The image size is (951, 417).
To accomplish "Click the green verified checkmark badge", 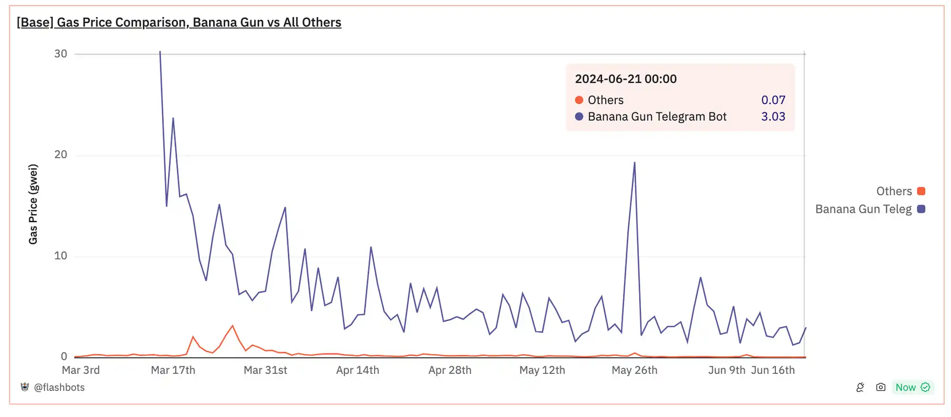I will pos(925,388).
